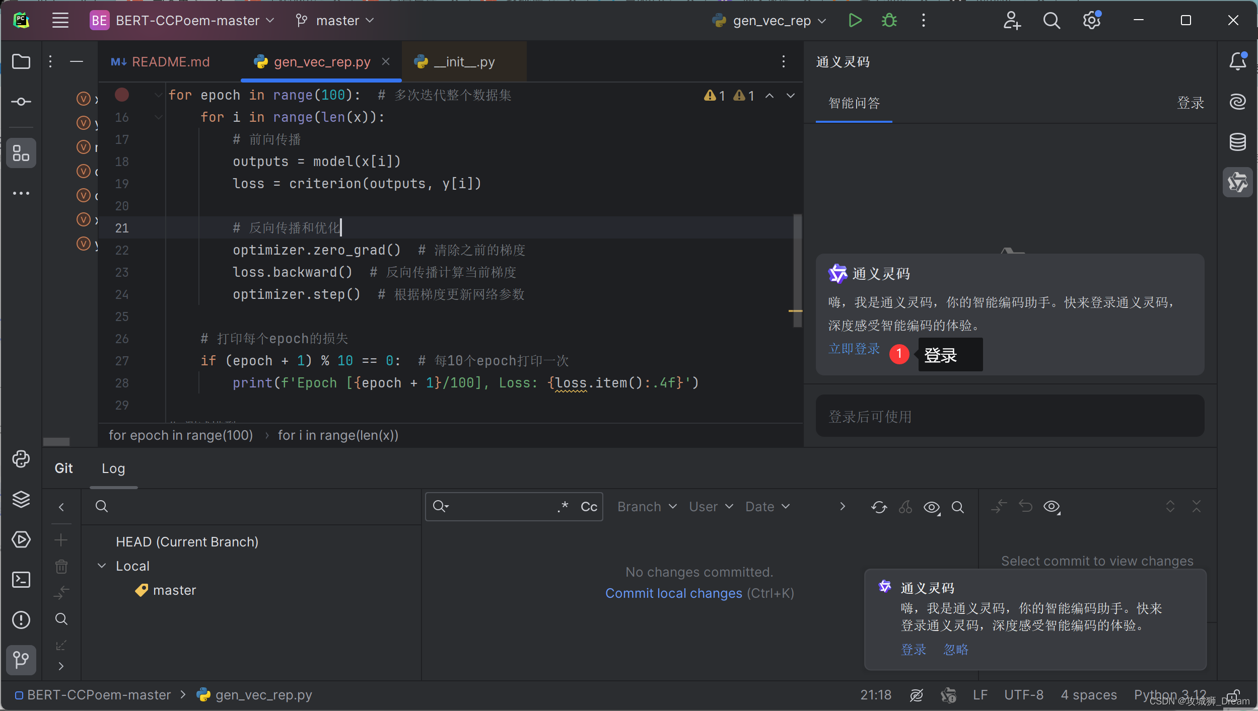The width and height of the screenshot is (1258, 711).
Task: Open the Python Console tool window
Action: (21, 459)
